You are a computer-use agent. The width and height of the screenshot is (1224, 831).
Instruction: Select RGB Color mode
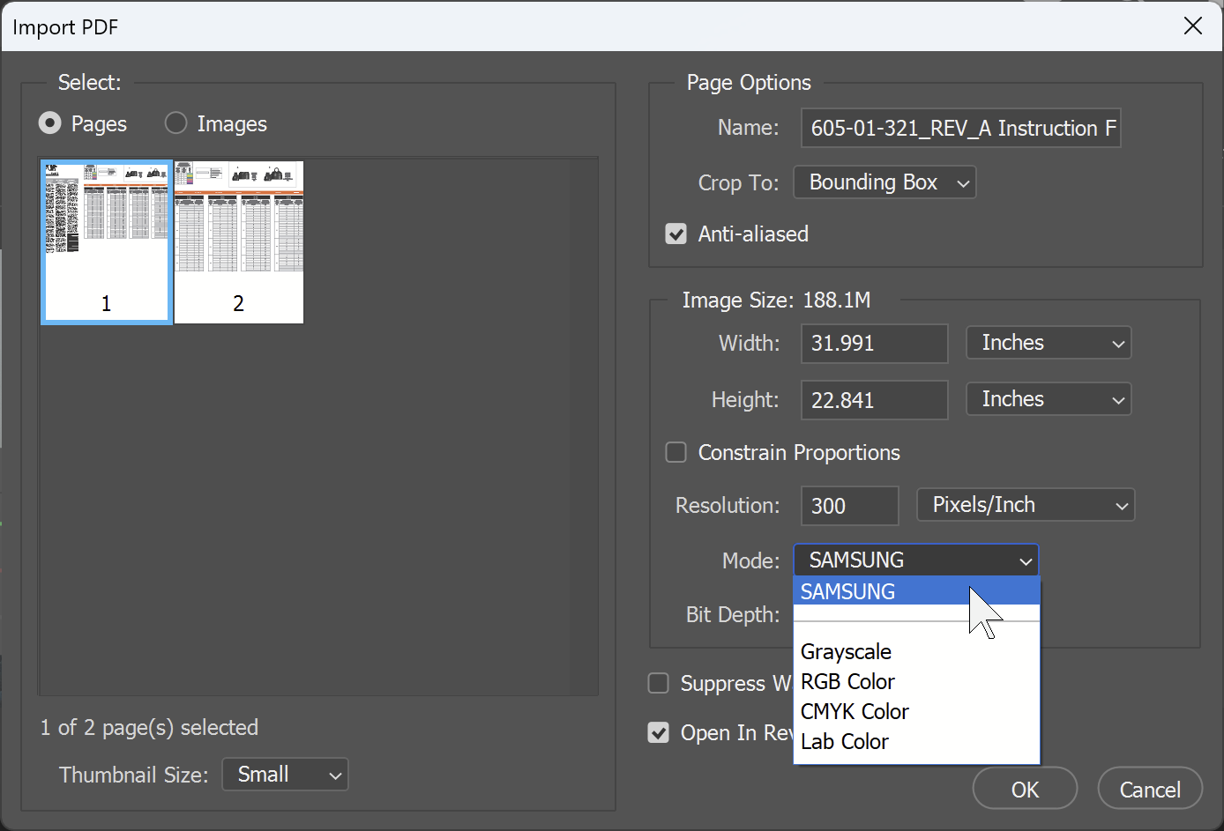point(847,681)
